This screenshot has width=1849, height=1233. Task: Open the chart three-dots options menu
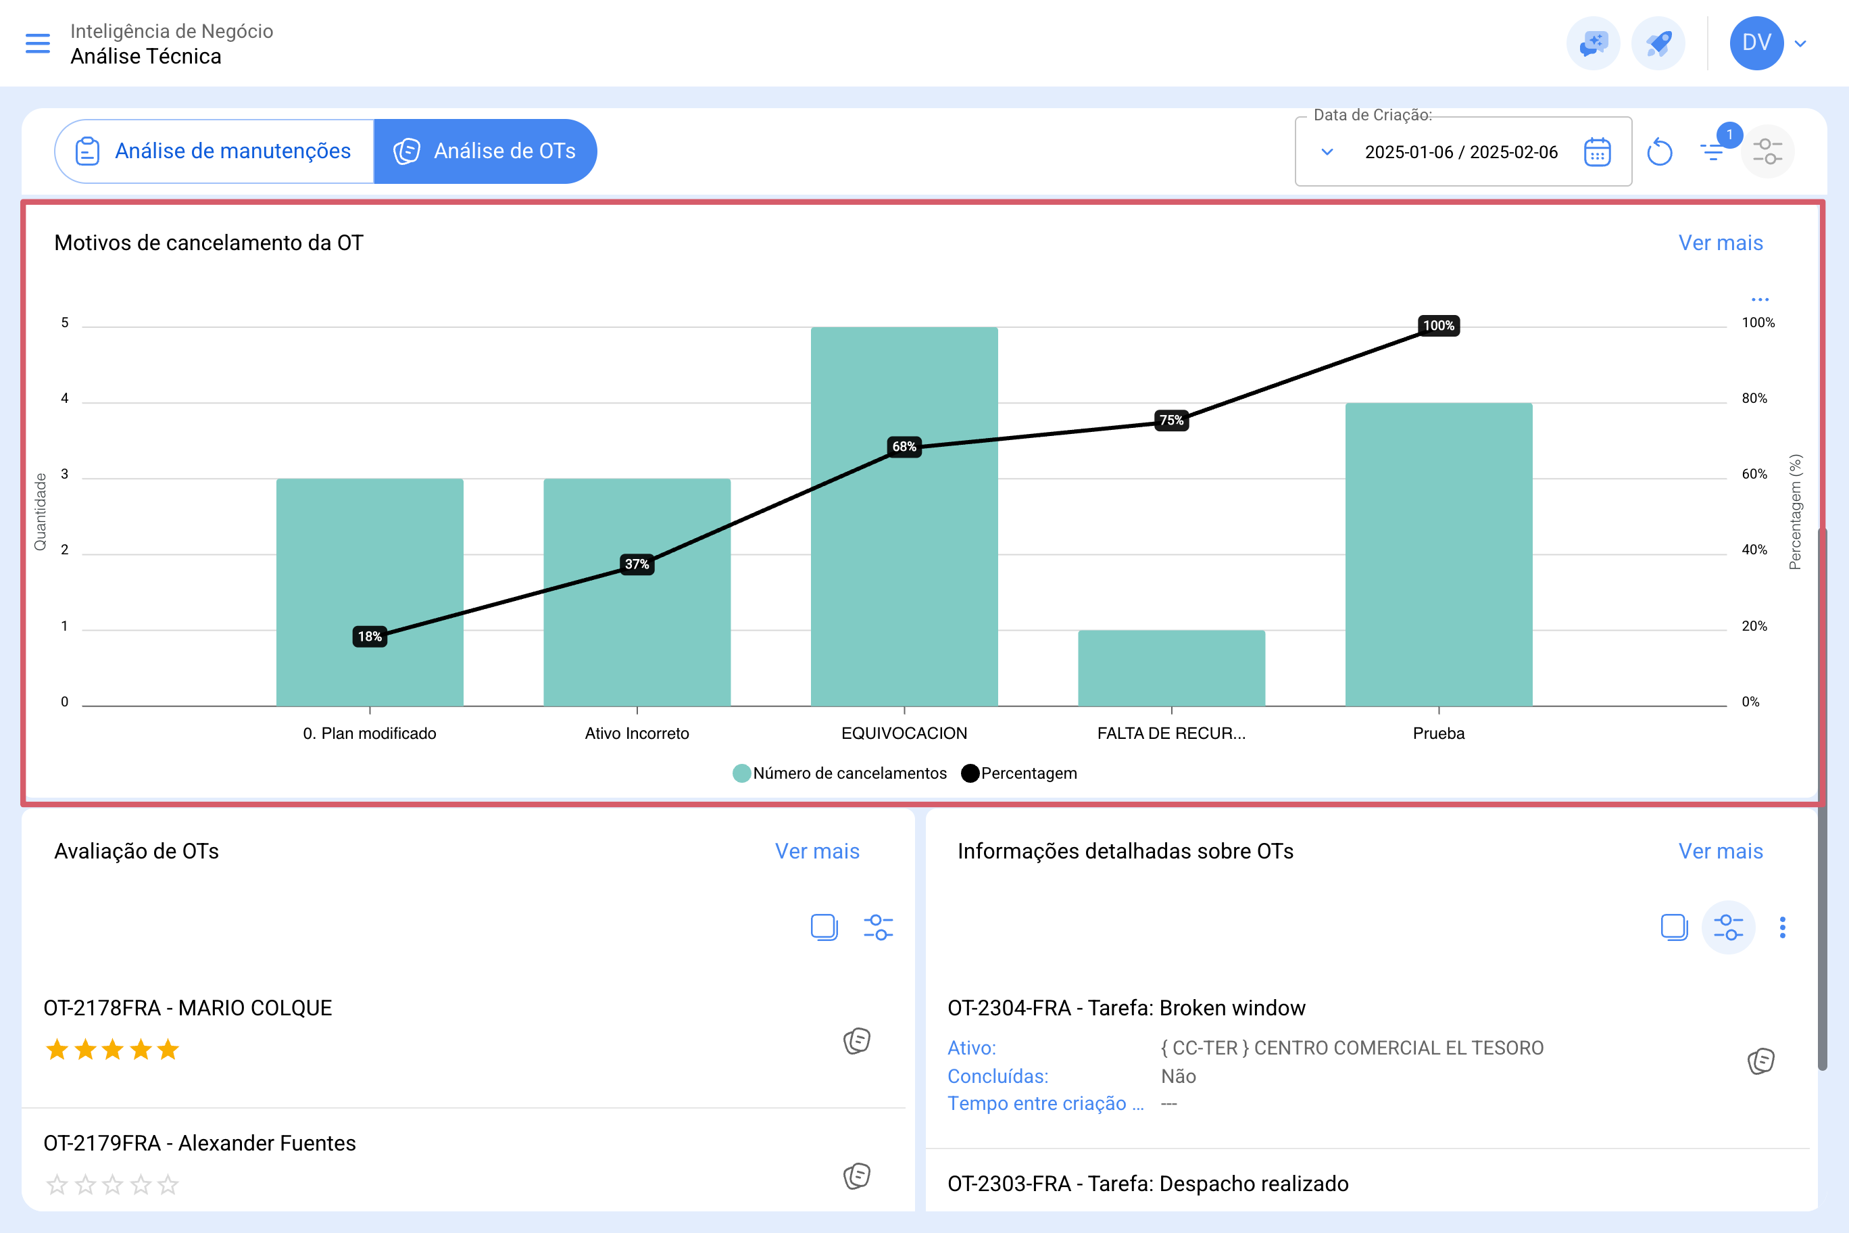1759,299
